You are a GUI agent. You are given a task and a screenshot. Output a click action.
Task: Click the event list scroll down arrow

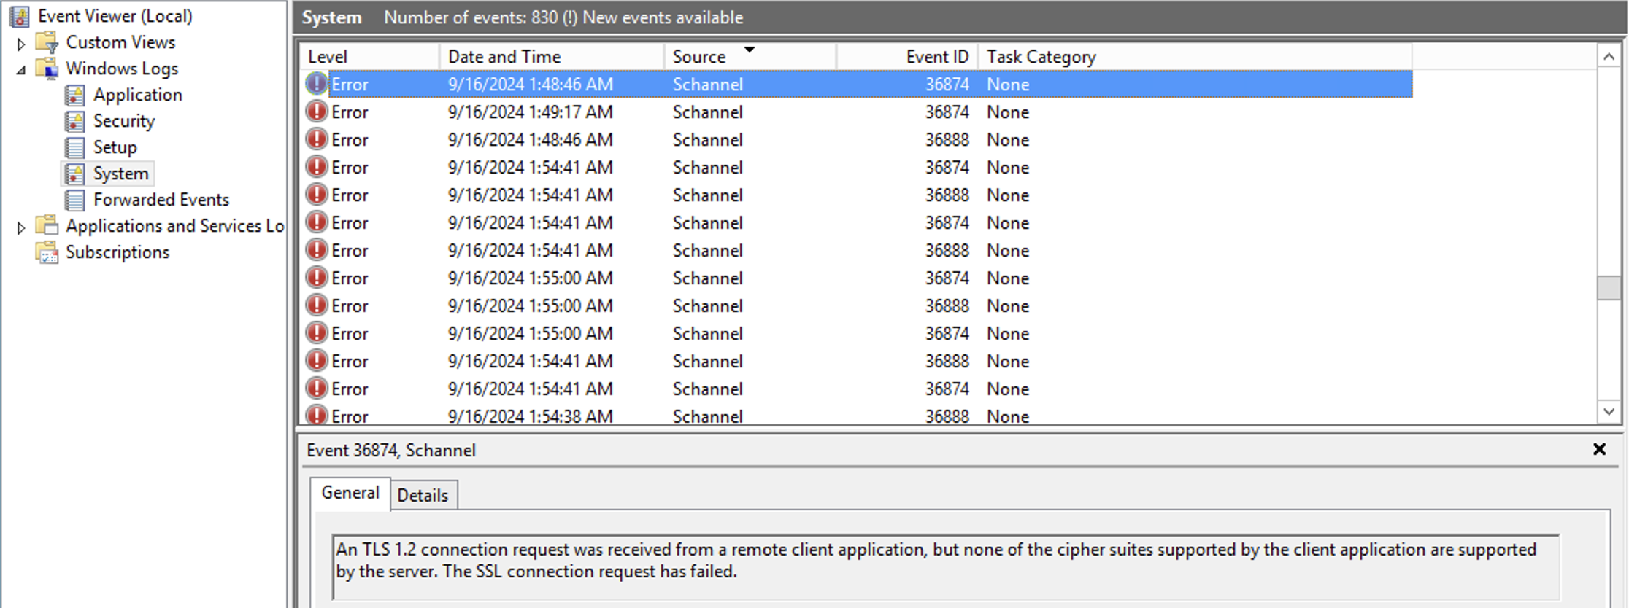(1609, 411)
